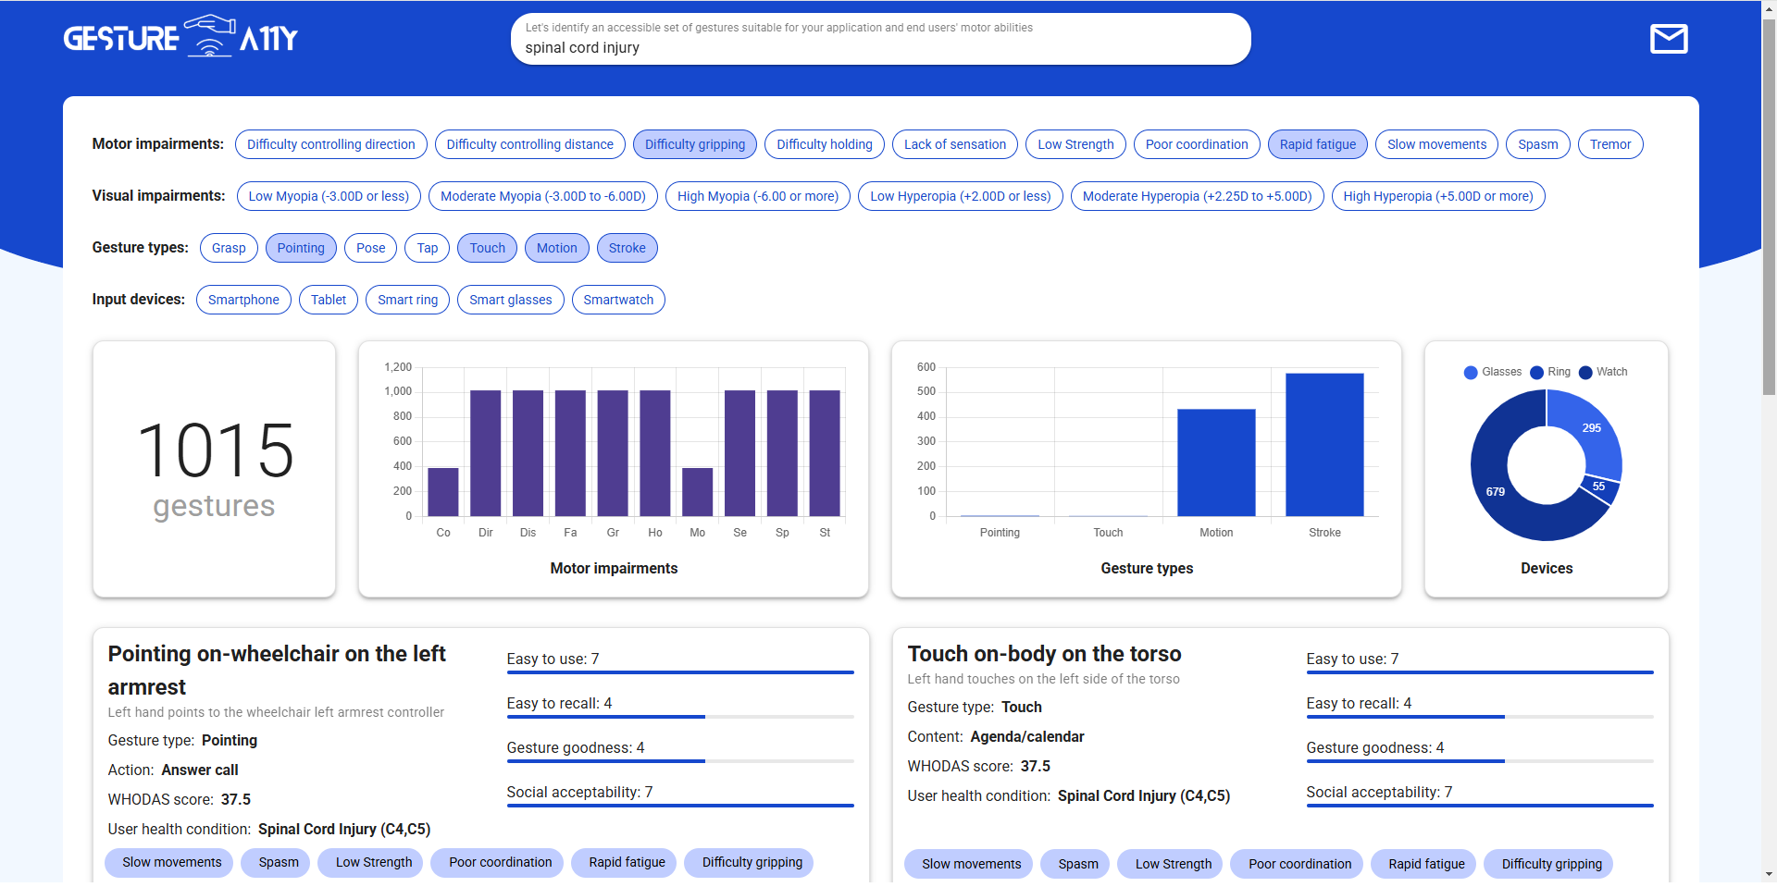Open the mail envelope icon
Screen dimensions: 1777x887
pyautogui.click(x=1669, y=39)
